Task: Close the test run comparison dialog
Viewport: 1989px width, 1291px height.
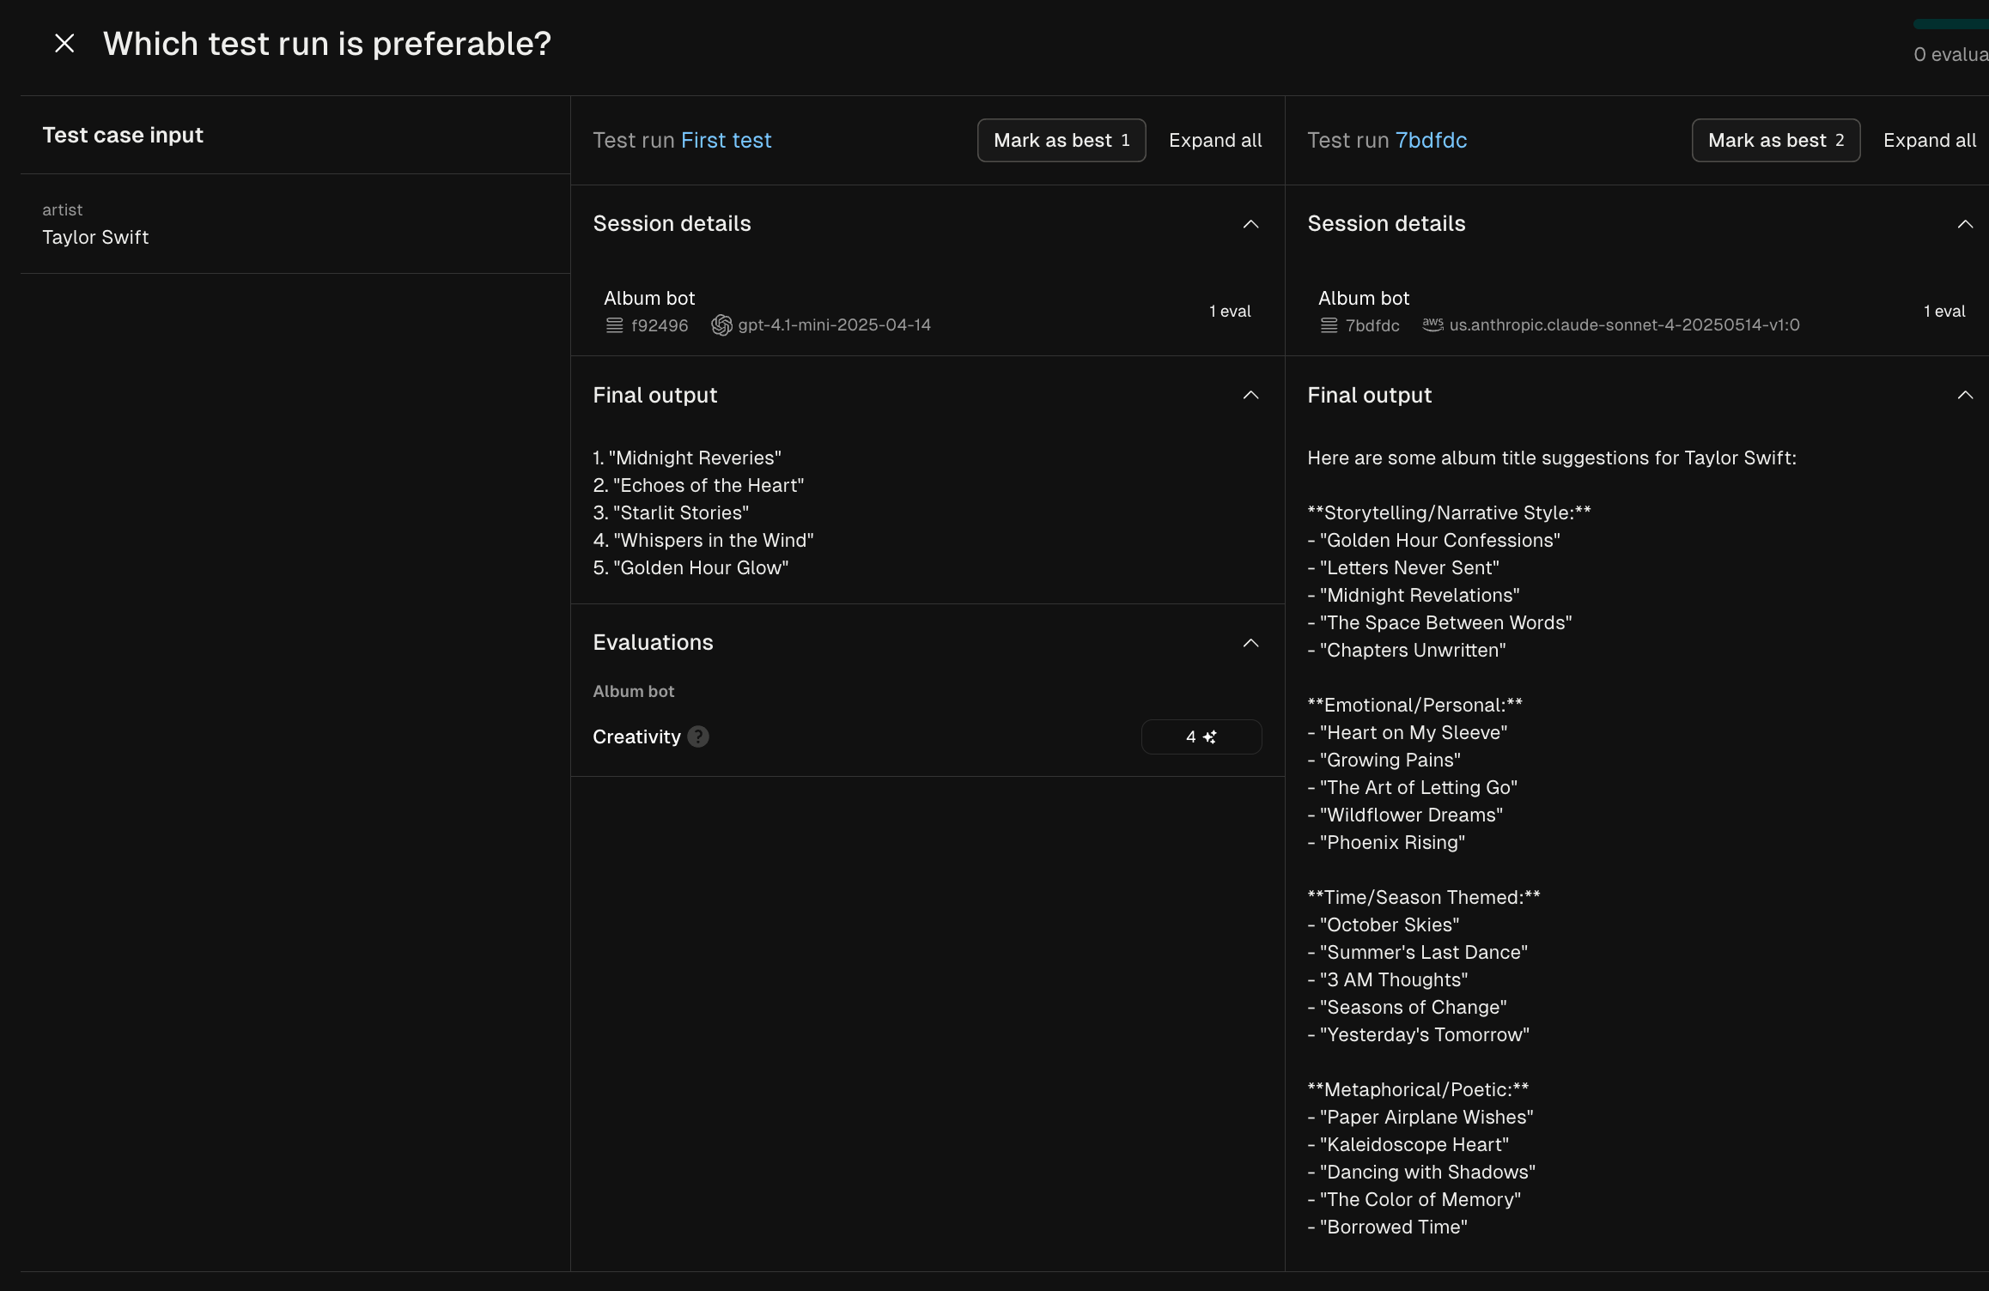Action: (x=64, y=44)
